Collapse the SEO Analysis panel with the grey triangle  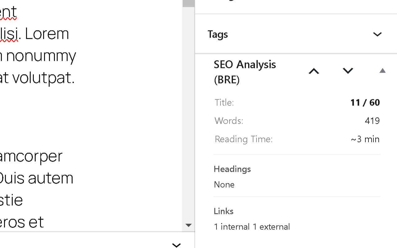pos(383,71)
